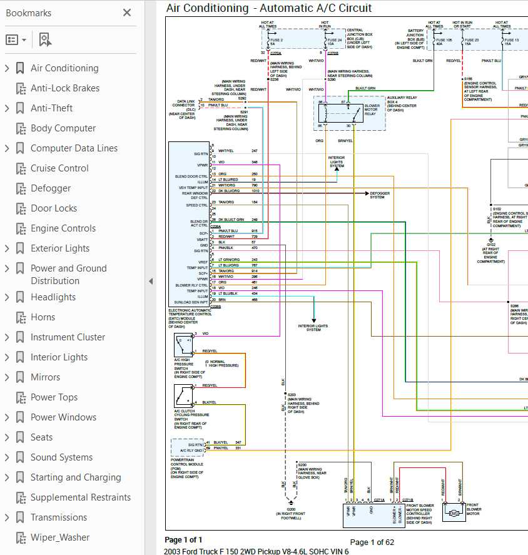The width and height of the screenshot is (528, 555).
Task: Click the Wiper_Washer bookmark icon
Action: [x=21, y=537]
